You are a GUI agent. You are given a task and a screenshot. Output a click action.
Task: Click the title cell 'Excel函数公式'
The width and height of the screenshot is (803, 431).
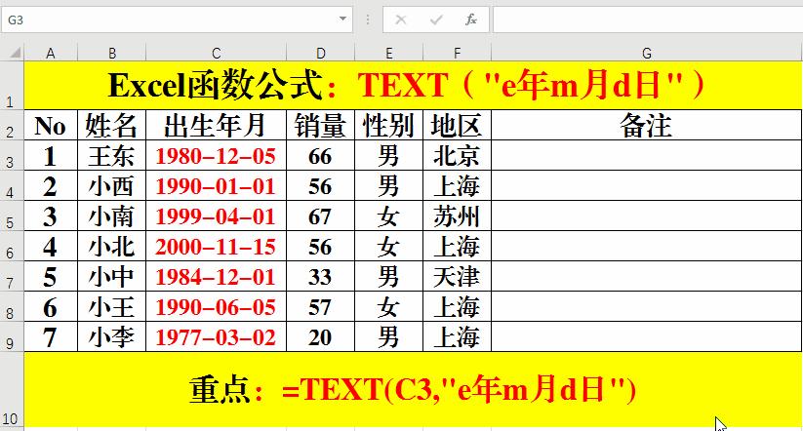tap(413, 86)
